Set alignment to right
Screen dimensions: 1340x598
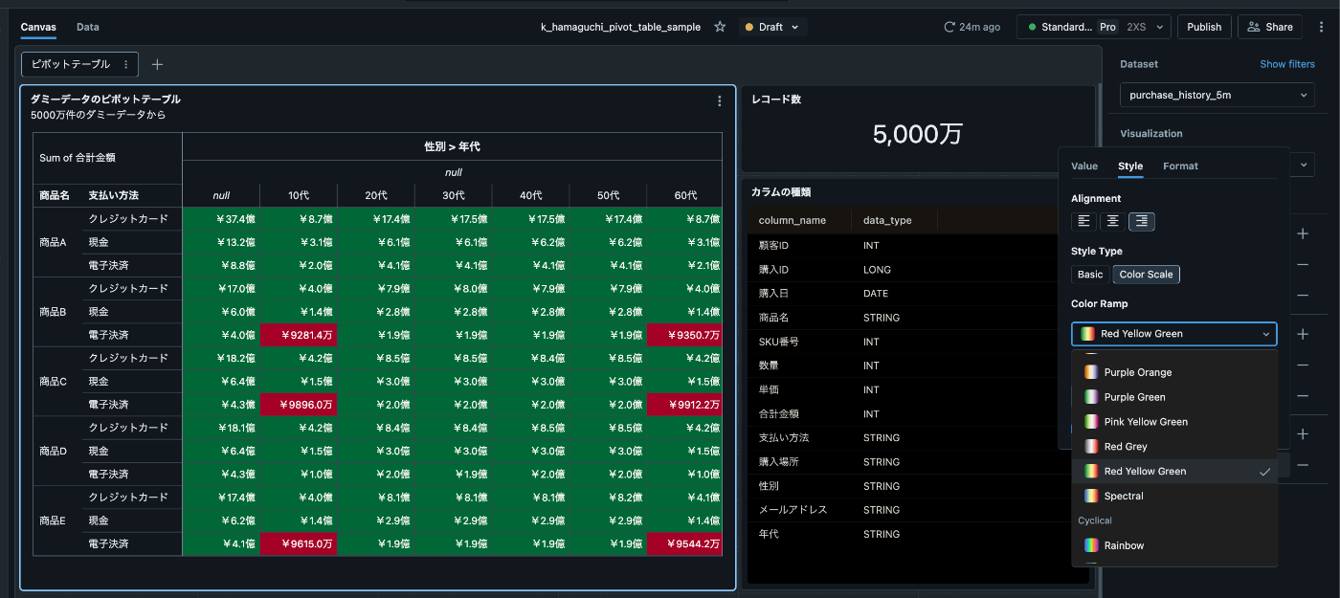pyautogui.click(x=1142, y=221)
